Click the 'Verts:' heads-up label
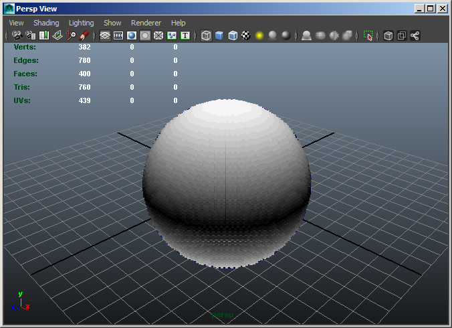Viewport: 452px width, 328px height. [25, 47]
